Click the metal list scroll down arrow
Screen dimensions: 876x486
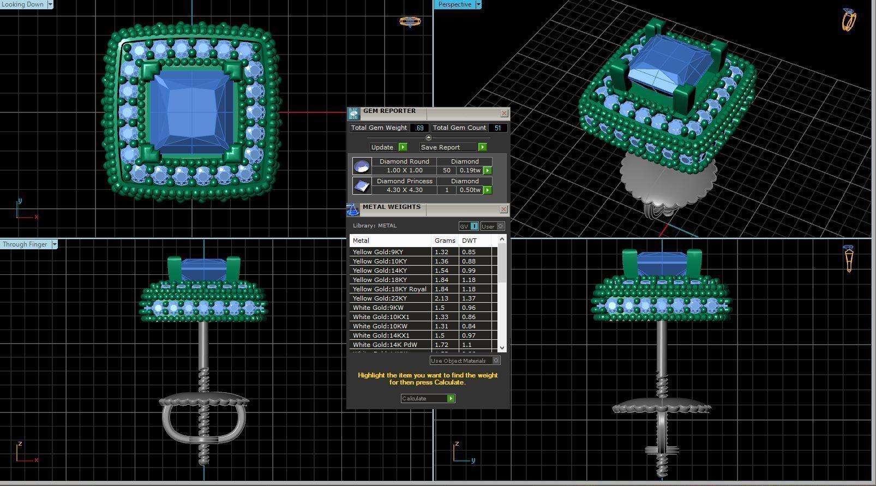[502, 347]
